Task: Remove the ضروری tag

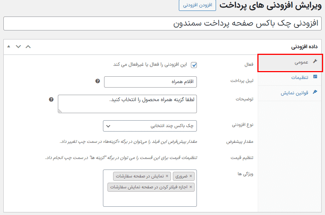Action: click(x=191, y=176)
